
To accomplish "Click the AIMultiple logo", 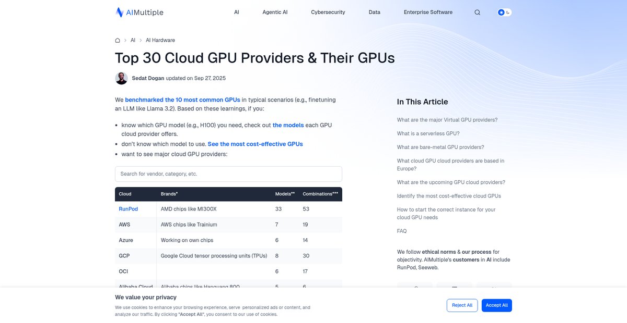I will pyautogui.click(x=139, y=13).
